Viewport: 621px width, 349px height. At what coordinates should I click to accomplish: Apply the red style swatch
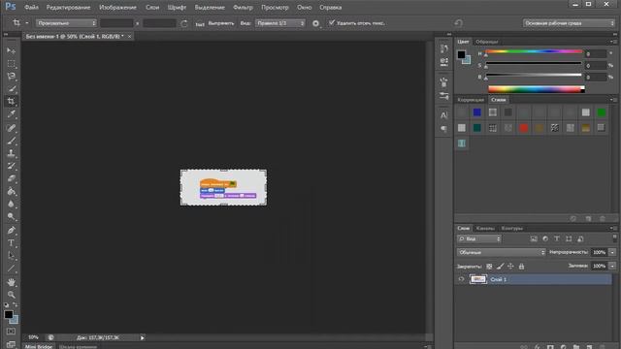(524, 128)
